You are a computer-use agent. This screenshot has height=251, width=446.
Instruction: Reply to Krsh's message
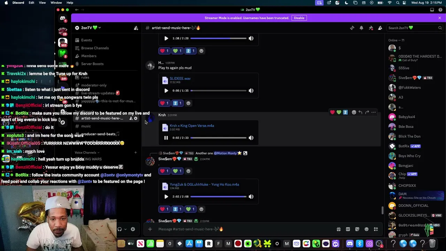coord(360,112)
